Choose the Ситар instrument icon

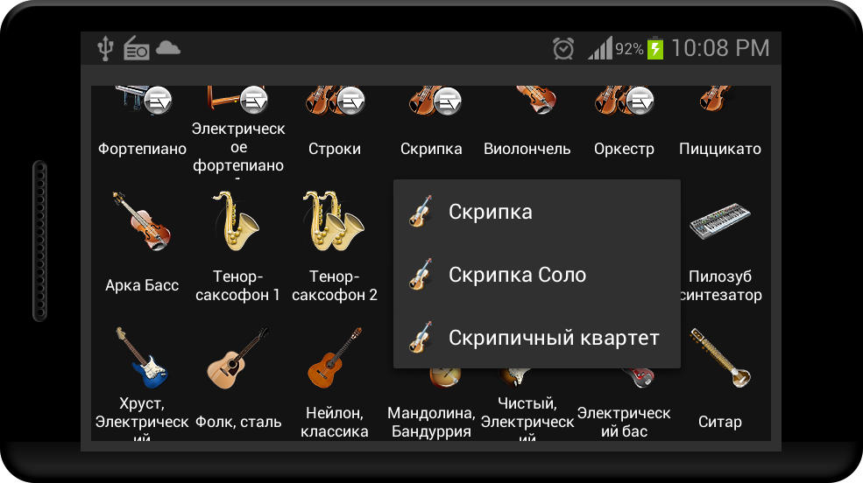coord(720,358)
